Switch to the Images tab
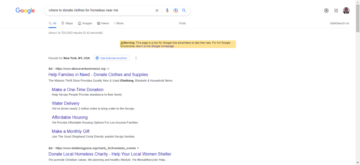This screenshot has height=165, width=360. coord(85,24)
